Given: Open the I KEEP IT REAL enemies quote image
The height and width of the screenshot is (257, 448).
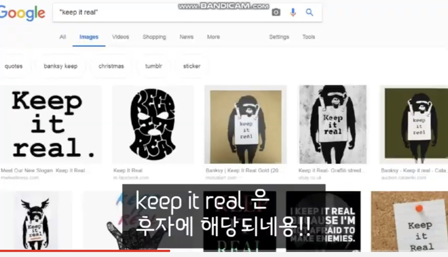Looking at the screenshot, I should coord(323,221).
